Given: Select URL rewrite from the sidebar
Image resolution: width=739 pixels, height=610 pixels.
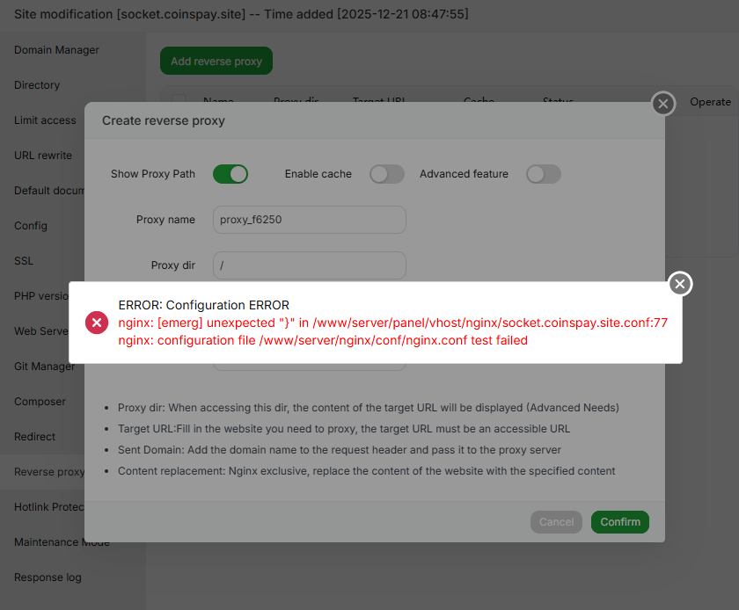Looking at the screenshot, I should pos(43,156).
